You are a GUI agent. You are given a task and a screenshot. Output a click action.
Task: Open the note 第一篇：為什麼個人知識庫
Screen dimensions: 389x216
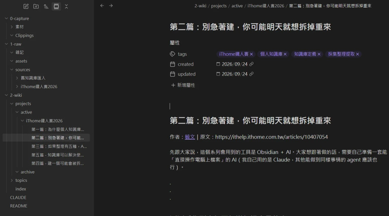(x=58, y=129)
